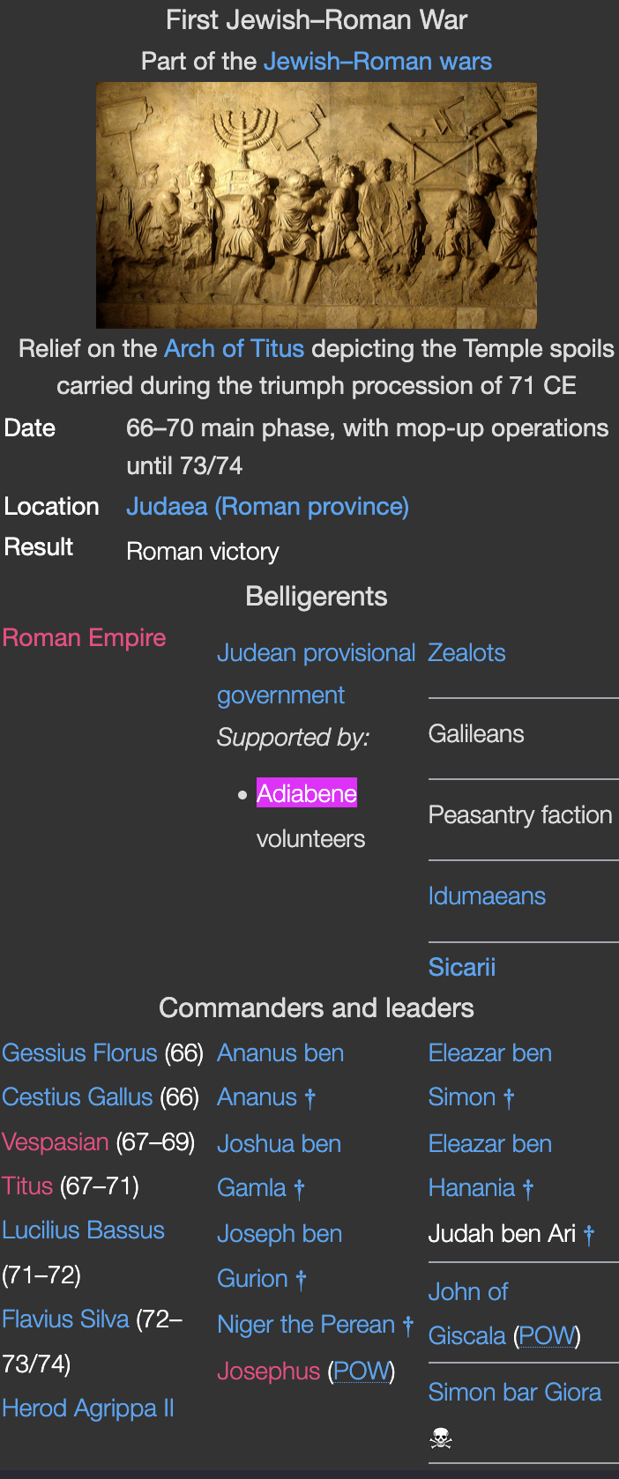Click dagger icon after Niger the Perean
The width and height of the screenshot is (619, 1479).
coord(407,1325)
